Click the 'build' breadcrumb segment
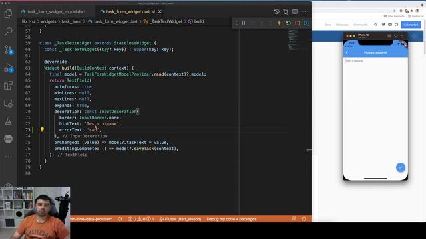The width and height of the screenshot is (426, 239). click(196, 21)
